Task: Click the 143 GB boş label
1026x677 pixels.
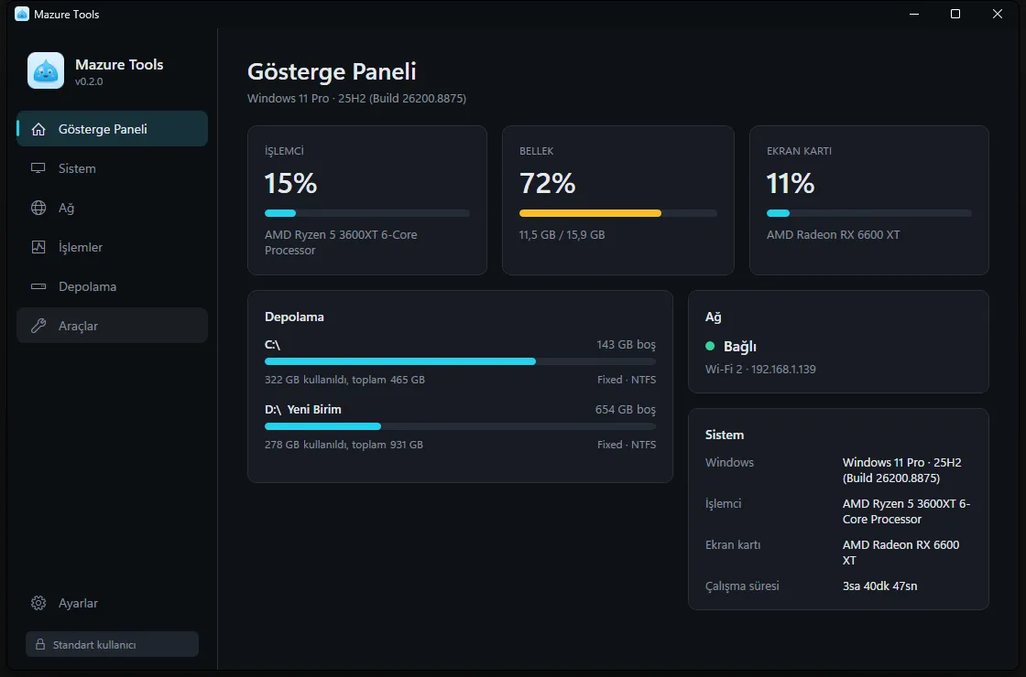Action: [x=627, y=344]
